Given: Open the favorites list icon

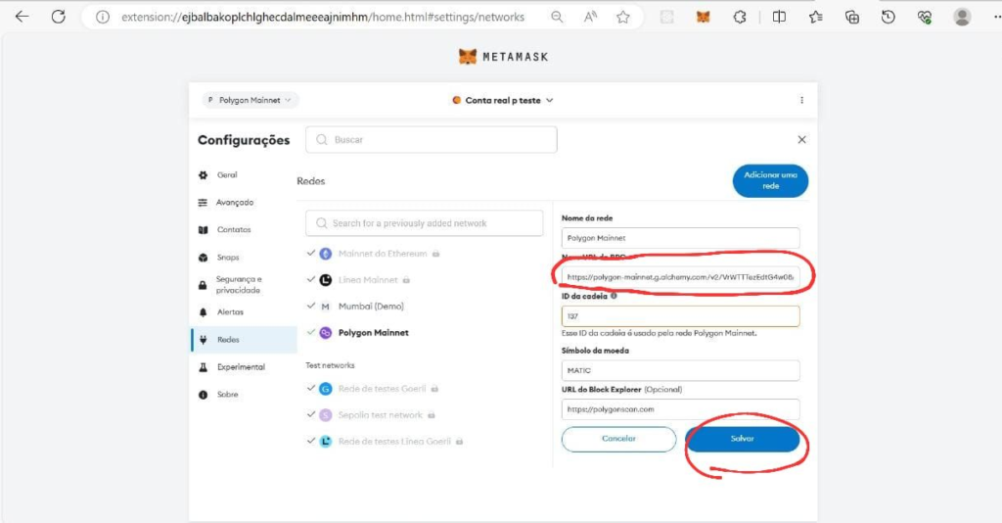Looking at the screenshot, I should [815, 18].
